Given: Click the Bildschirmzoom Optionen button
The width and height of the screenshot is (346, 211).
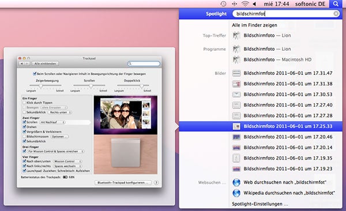Looking at the screenshot, I should pyautogui.click(x=59, y=137).
